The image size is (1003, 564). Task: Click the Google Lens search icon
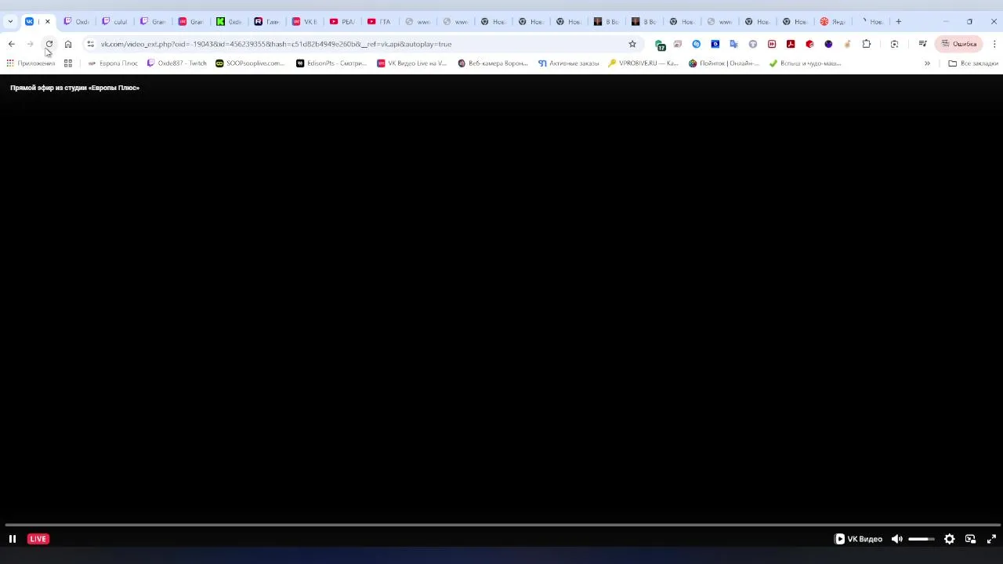tap(894, 44)
